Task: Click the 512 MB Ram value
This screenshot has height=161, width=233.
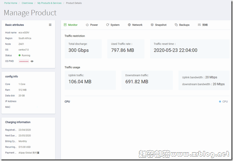Action: coord(23,90)
